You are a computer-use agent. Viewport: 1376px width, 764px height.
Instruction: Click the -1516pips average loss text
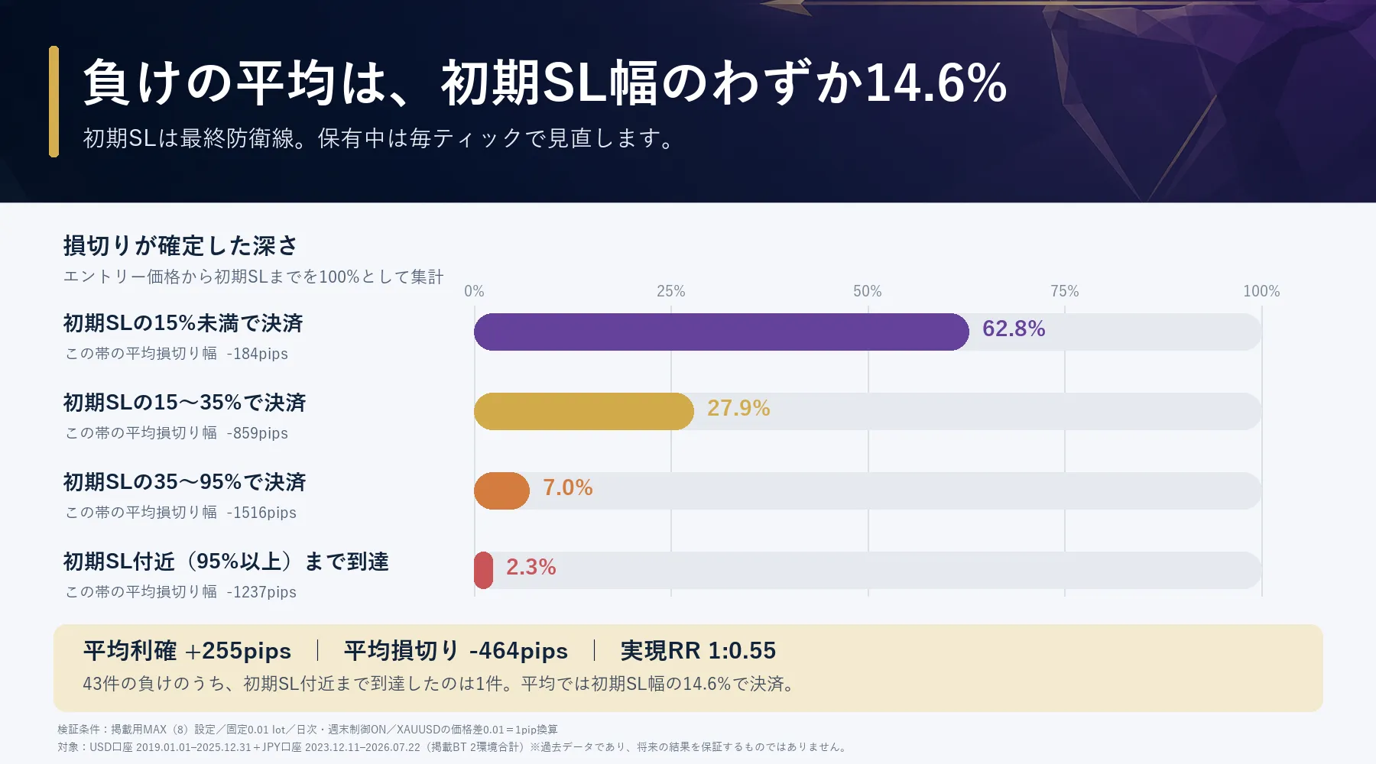[261, 513]
